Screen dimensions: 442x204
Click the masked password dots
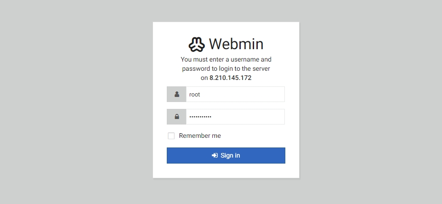(200, 117)
